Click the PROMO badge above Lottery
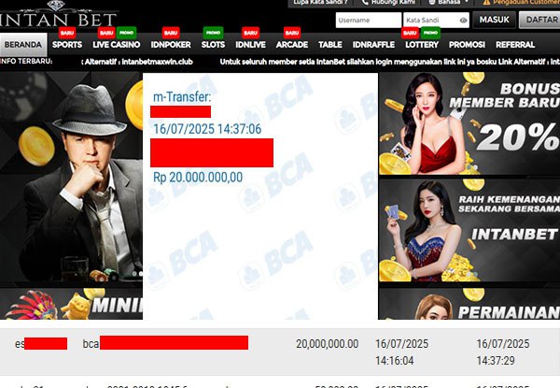This screenshot has height=388, width=560. click(x=430, y=33)
